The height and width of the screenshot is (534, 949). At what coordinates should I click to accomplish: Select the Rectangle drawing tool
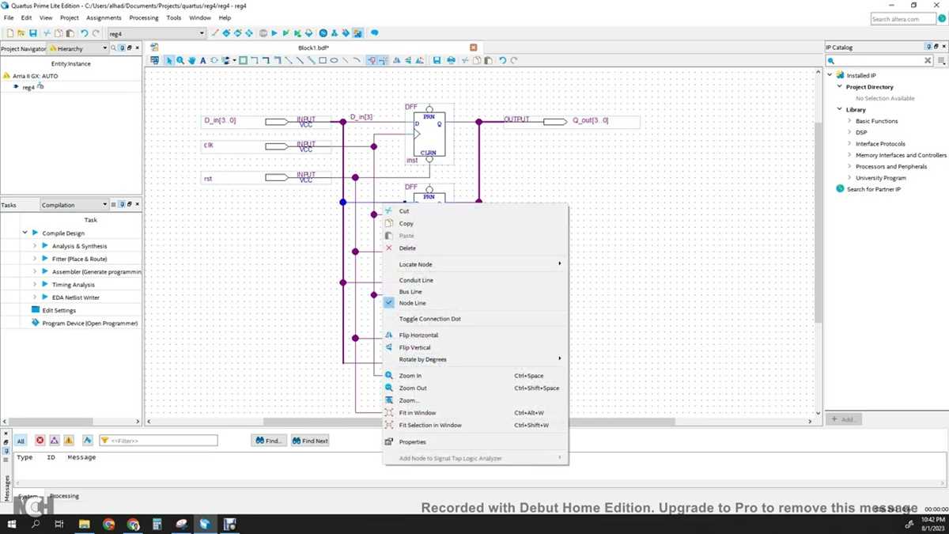coord(323,60)
